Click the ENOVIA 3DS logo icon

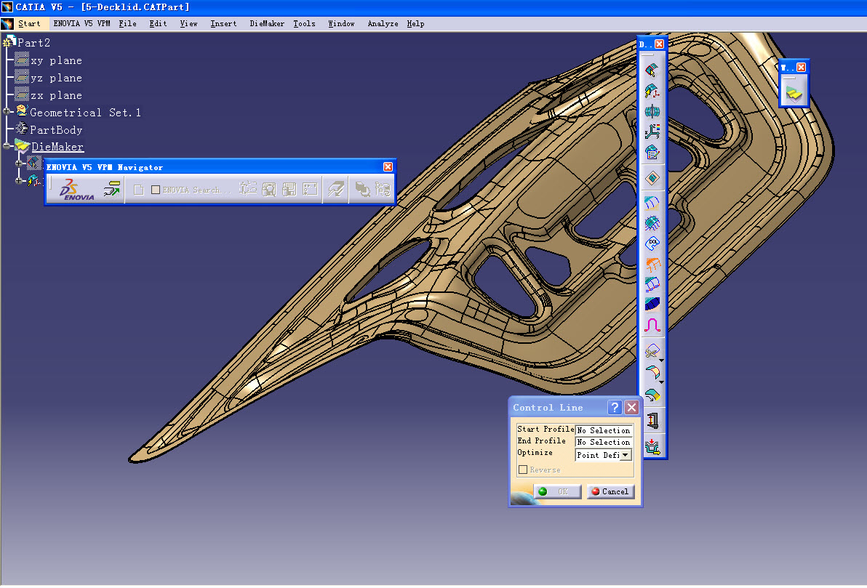pos(76,190)
